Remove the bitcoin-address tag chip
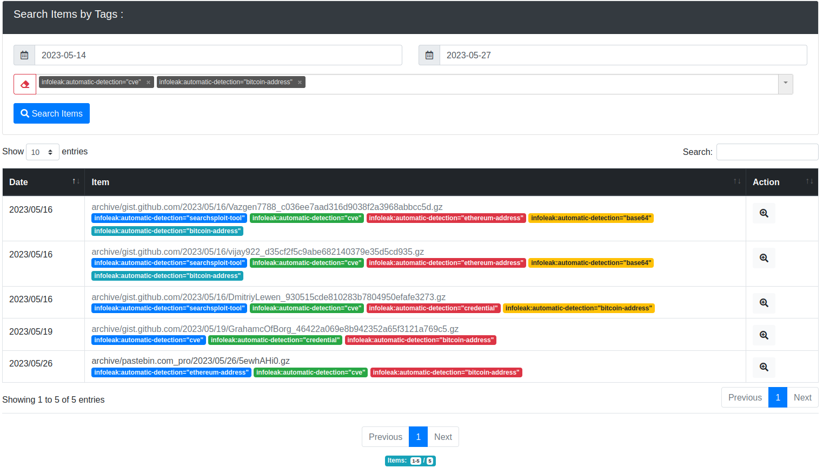The height and width of the screenshot is (468, 823). tap(299, 82)
